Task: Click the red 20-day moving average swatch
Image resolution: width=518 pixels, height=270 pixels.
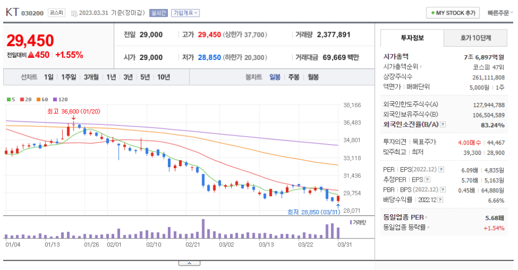Action: coord(22,99)
